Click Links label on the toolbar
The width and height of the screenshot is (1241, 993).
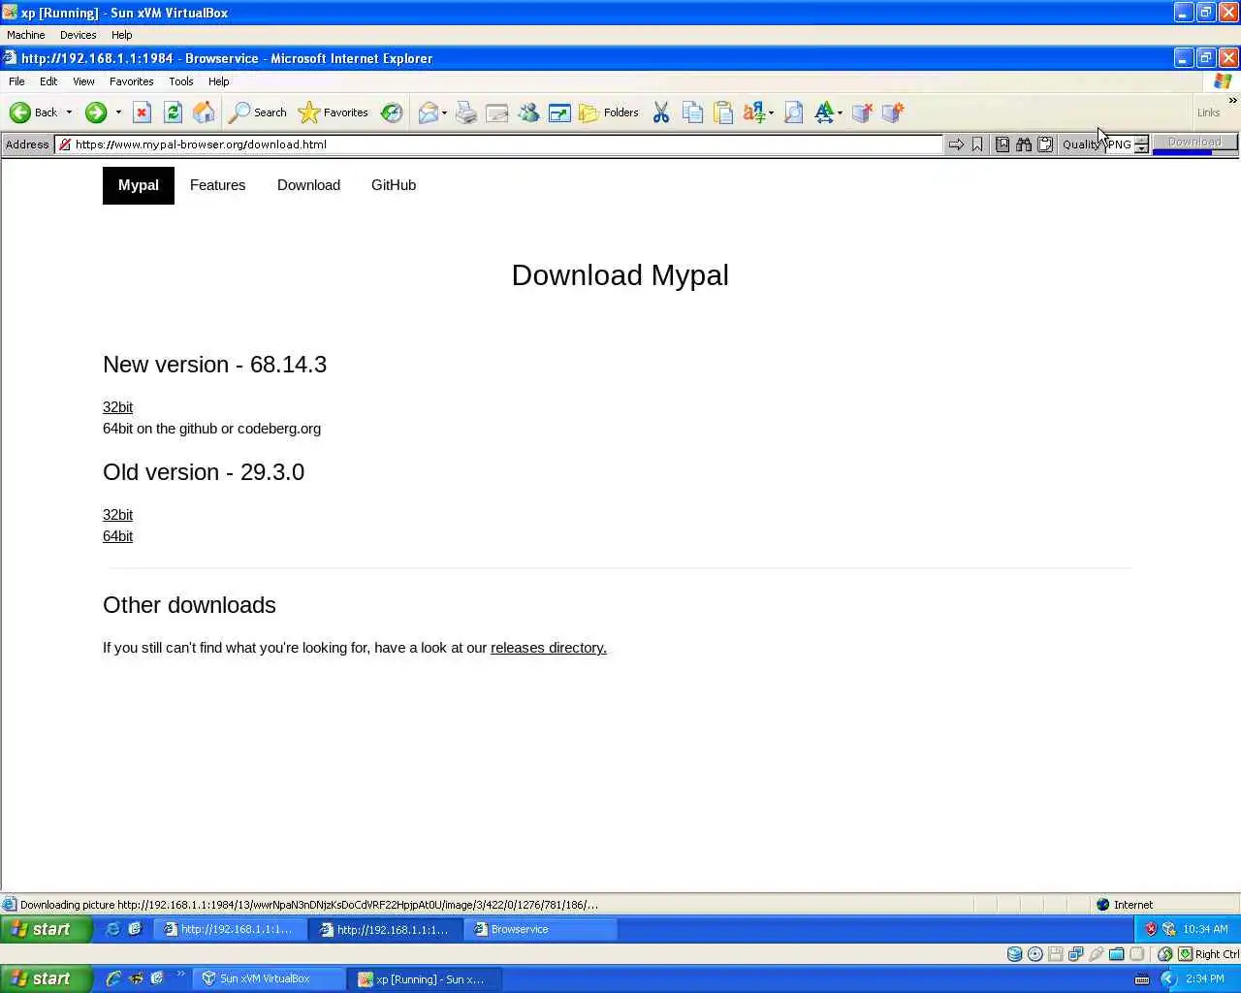pyautogui.click(x=1208, y=112)
